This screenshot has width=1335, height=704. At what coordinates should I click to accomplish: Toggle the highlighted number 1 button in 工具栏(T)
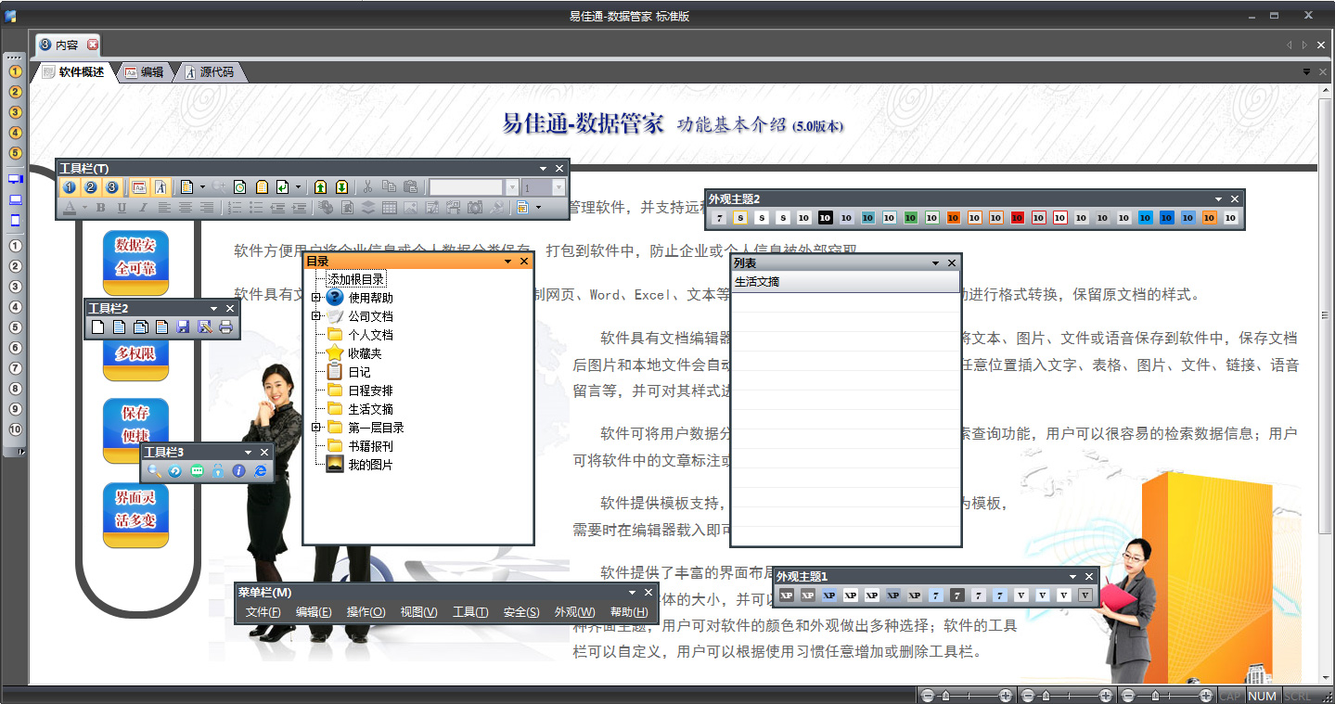pyautogui.click(x=70, y=187)
